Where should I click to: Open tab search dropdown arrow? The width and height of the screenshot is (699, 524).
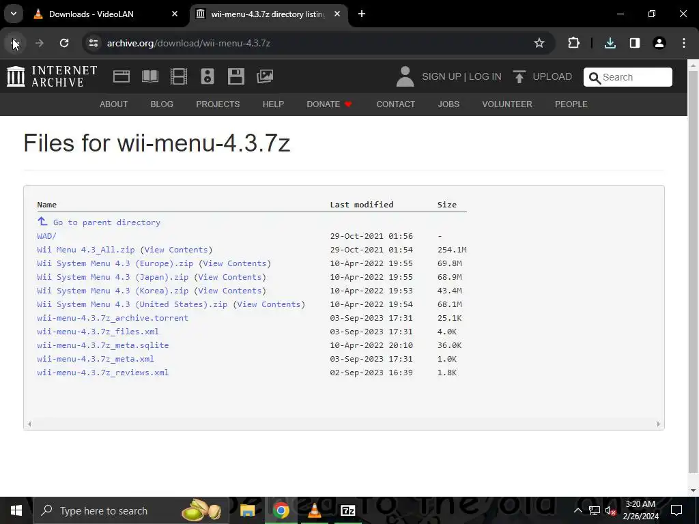14,14
